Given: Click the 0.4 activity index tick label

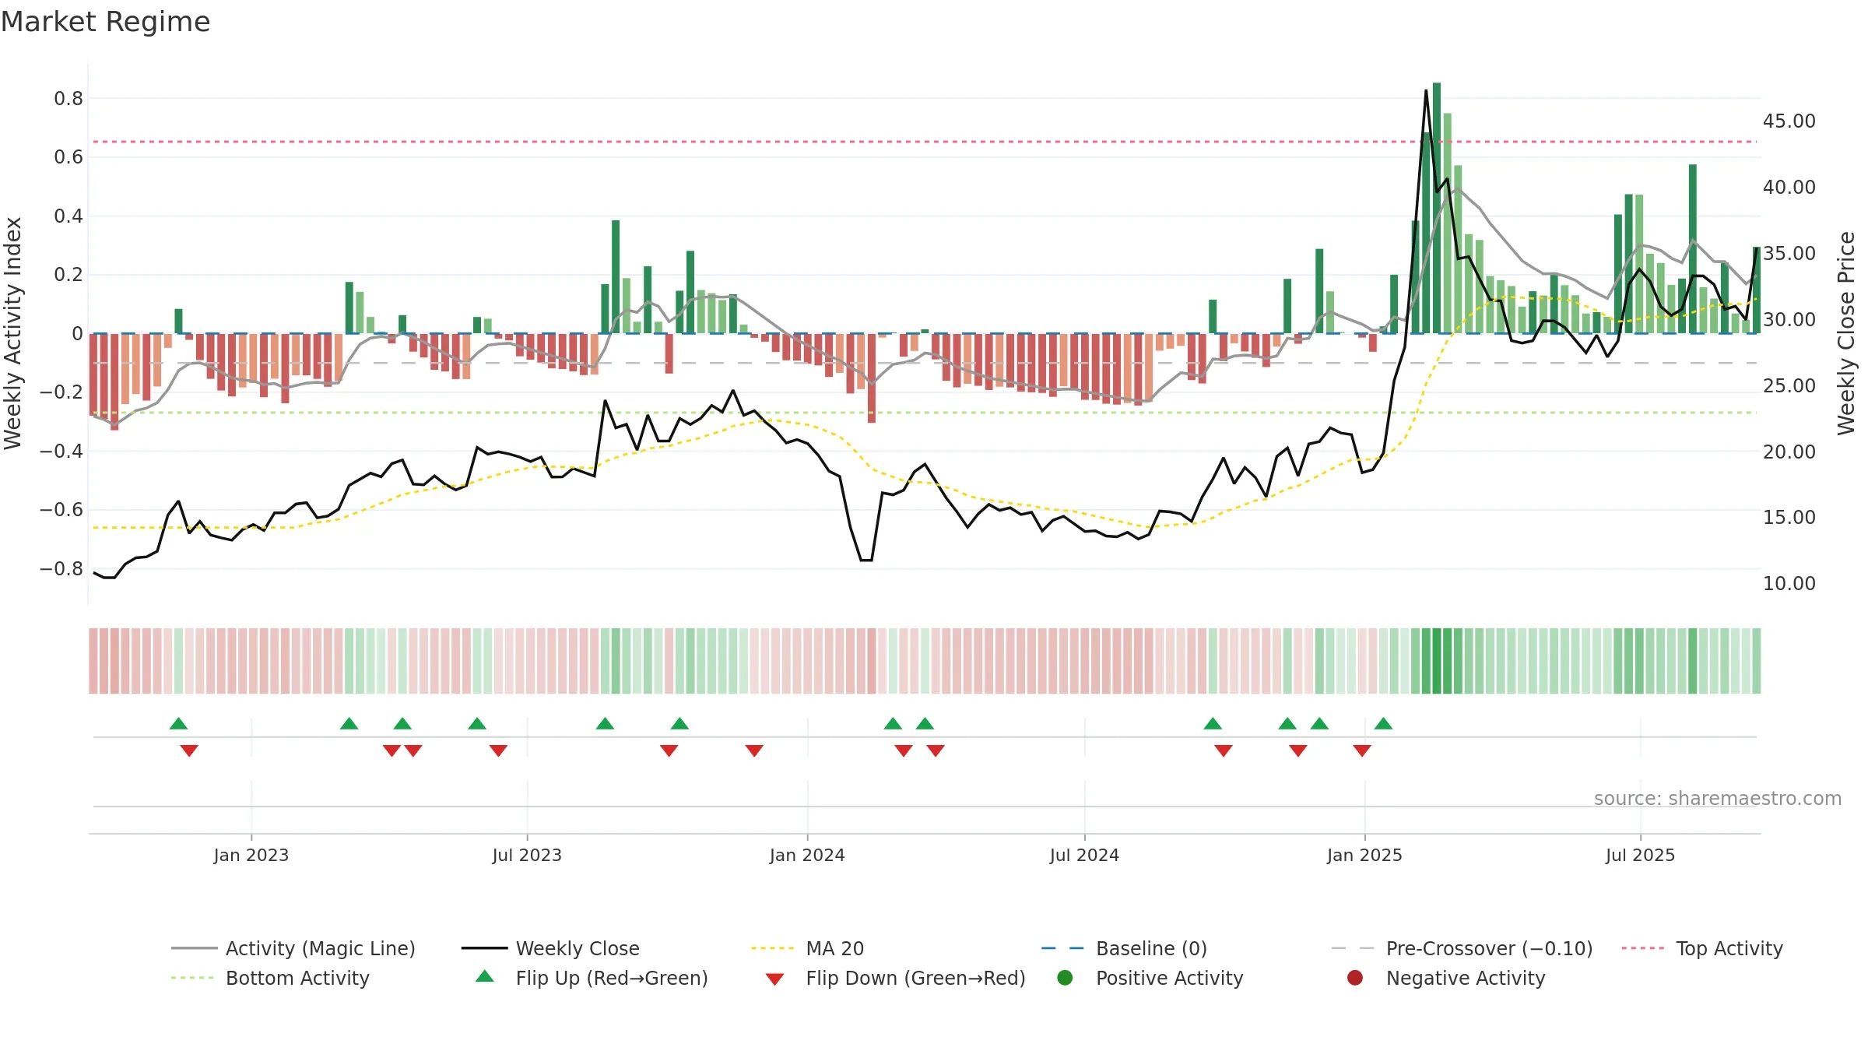Looking at the screenshot, I should click(68, 216).
